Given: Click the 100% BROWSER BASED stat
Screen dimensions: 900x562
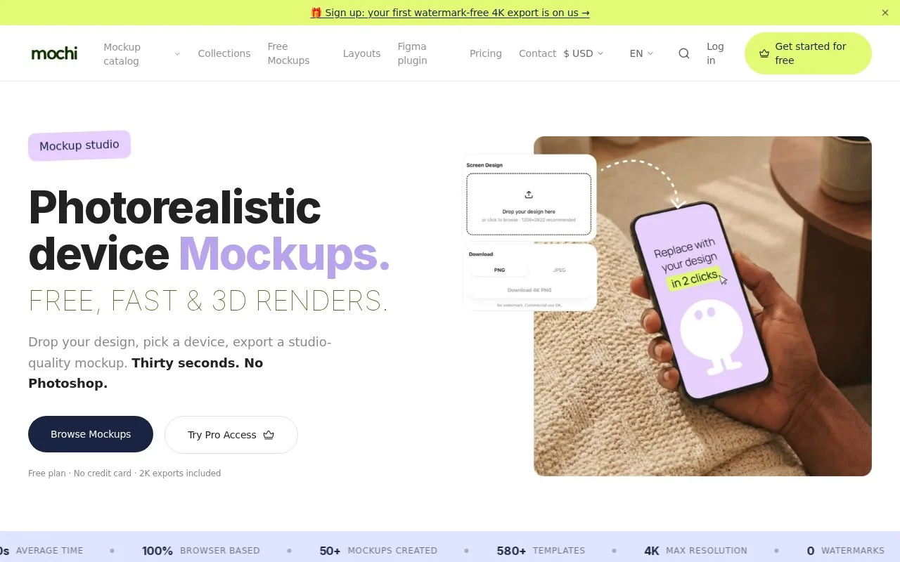Looking at the screenshot, I should coord(201,551).
